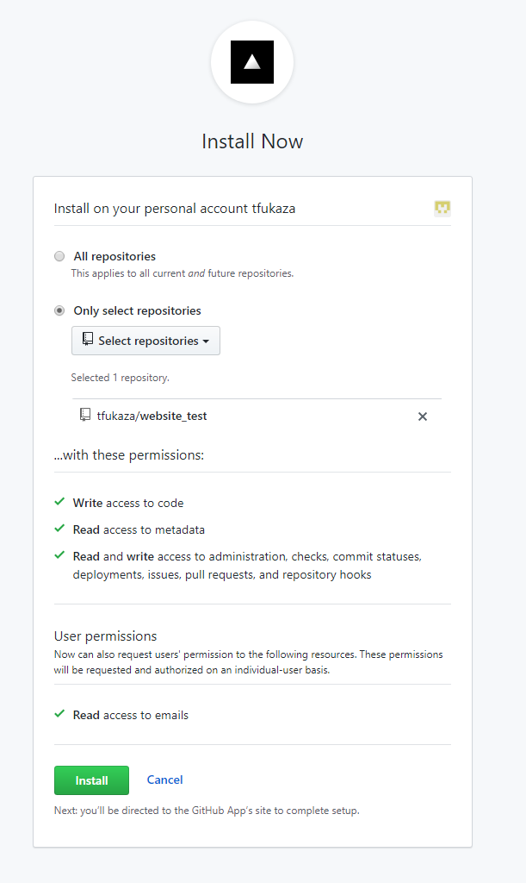526x883 pixels.
Task: Click the tfukaza account avatar icon
Action: (x=442, y=208)
